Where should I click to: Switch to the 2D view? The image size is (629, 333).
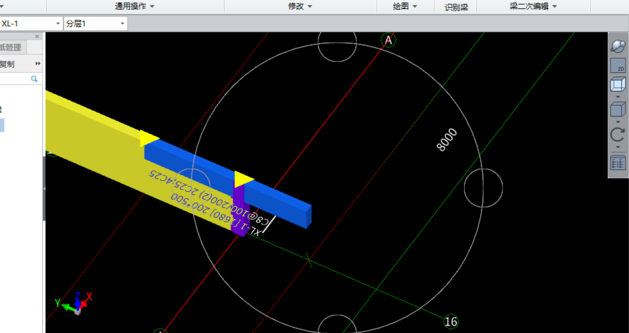pos(618,65)
